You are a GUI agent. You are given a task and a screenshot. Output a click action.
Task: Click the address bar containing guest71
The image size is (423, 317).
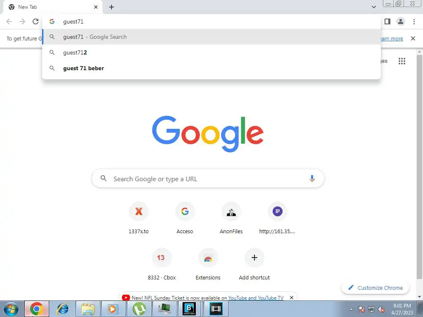(x=211, y=21)
